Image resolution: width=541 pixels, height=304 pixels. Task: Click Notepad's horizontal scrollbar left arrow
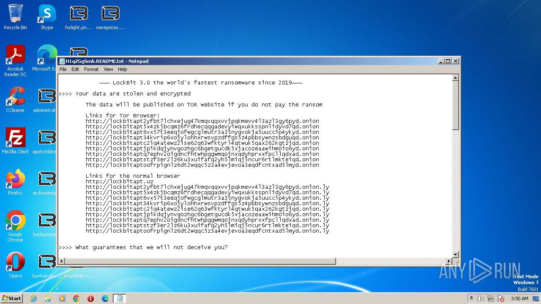tap(62, 261)
